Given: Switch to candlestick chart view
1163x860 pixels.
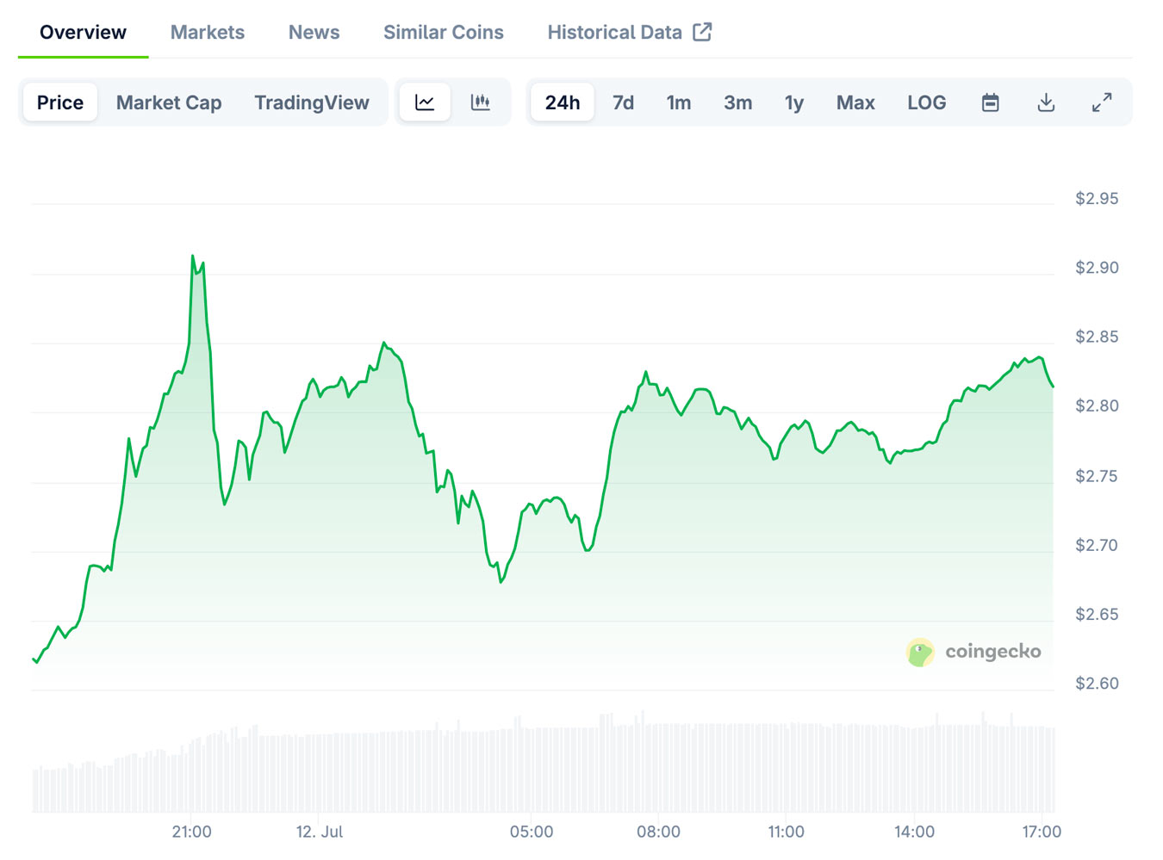Looking at the screenshot, I should click(x=481, y=102).
